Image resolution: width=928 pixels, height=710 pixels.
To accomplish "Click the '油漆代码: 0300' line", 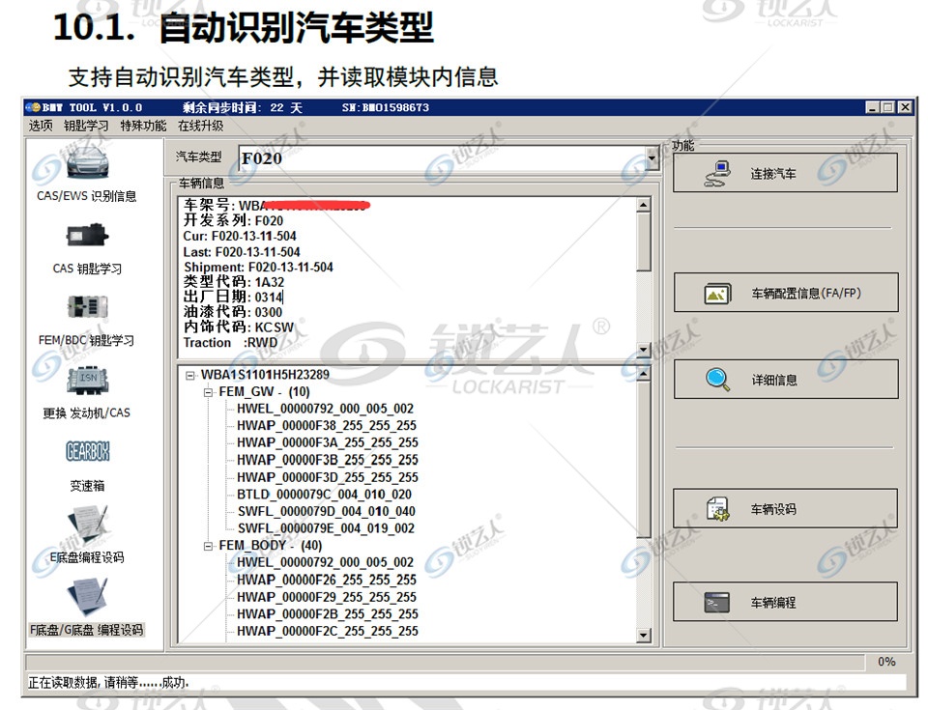I will [x=233, y=312].
